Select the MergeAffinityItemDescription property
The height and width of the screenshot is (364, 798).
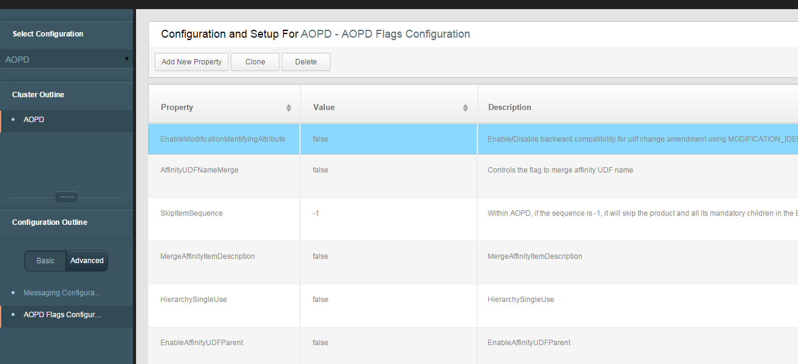pyautogui.click(x=207, y=256)
